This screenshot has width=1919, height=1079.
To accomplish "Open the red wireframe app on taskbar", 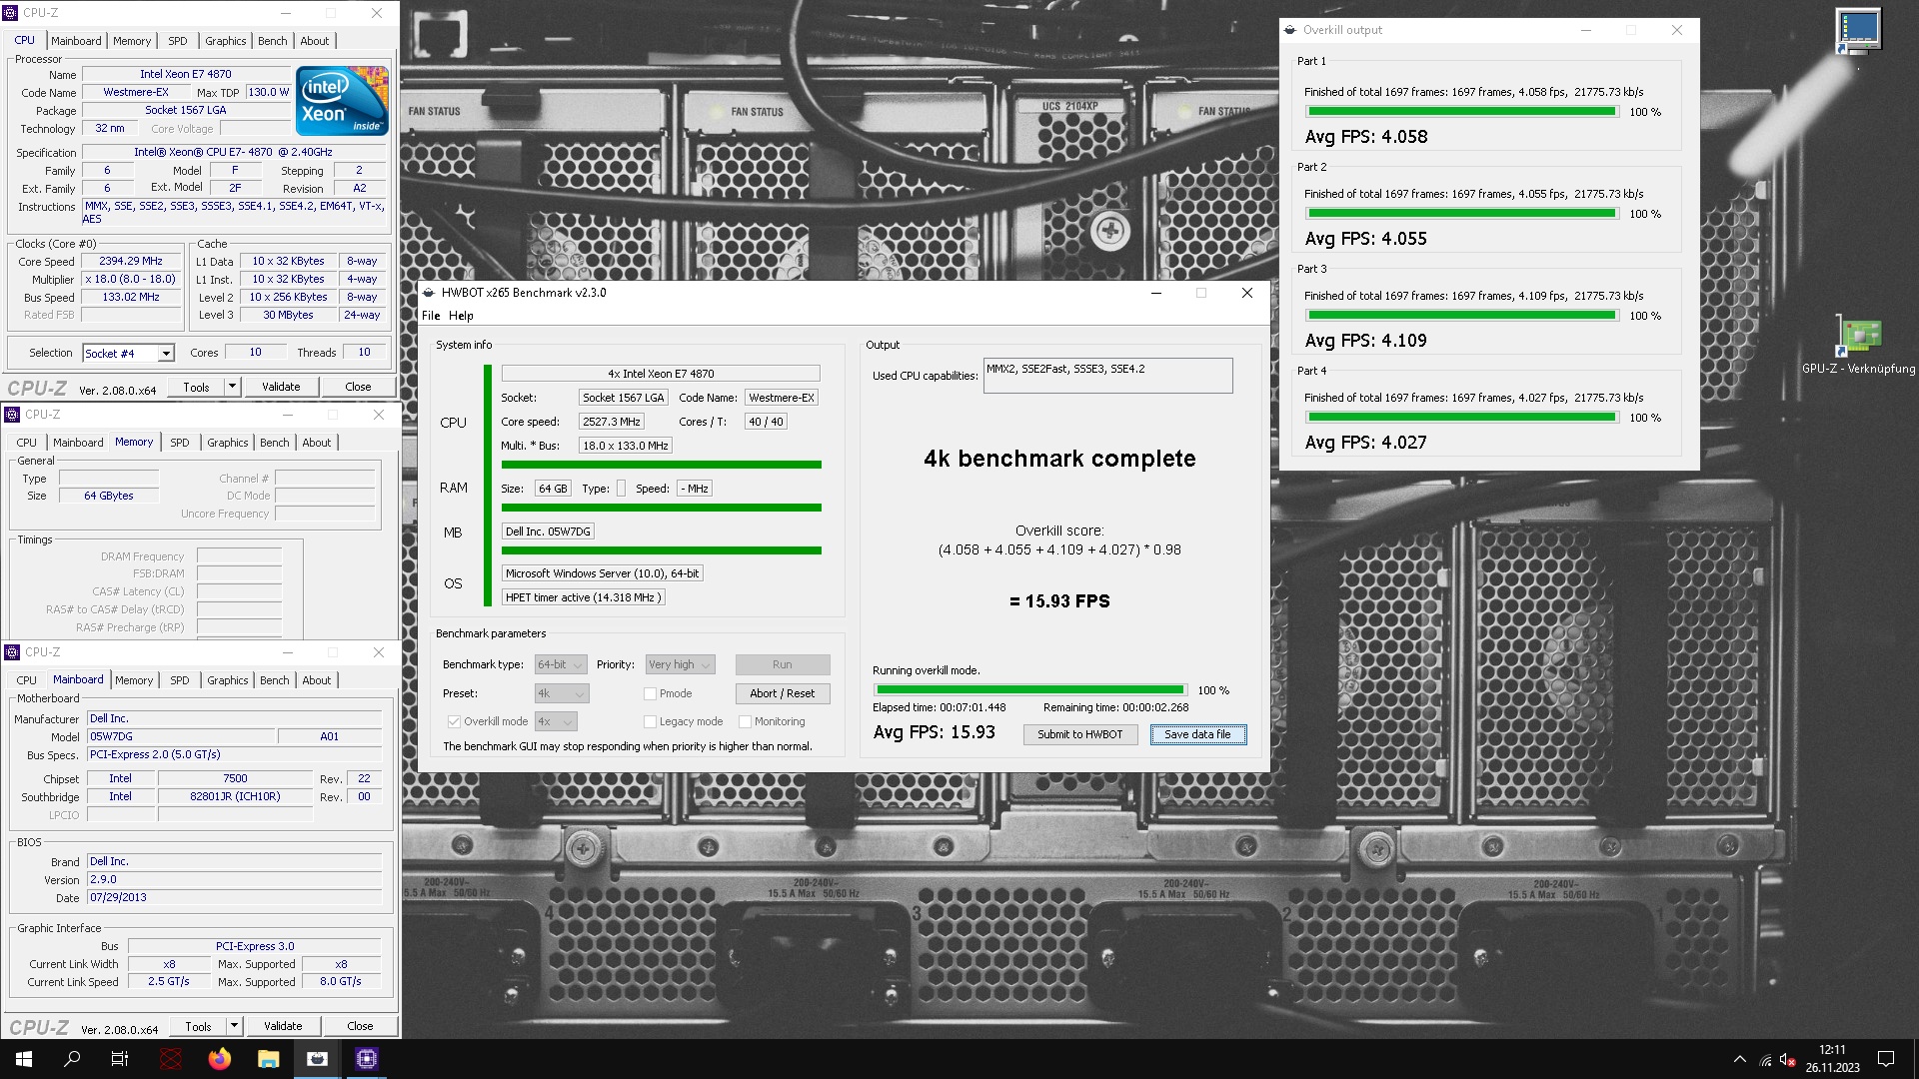I will (171, 1059).
